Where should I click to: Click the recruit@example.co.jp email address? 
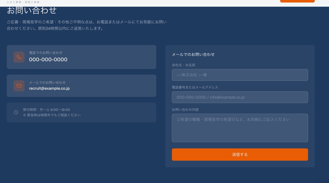pos(49,88)
